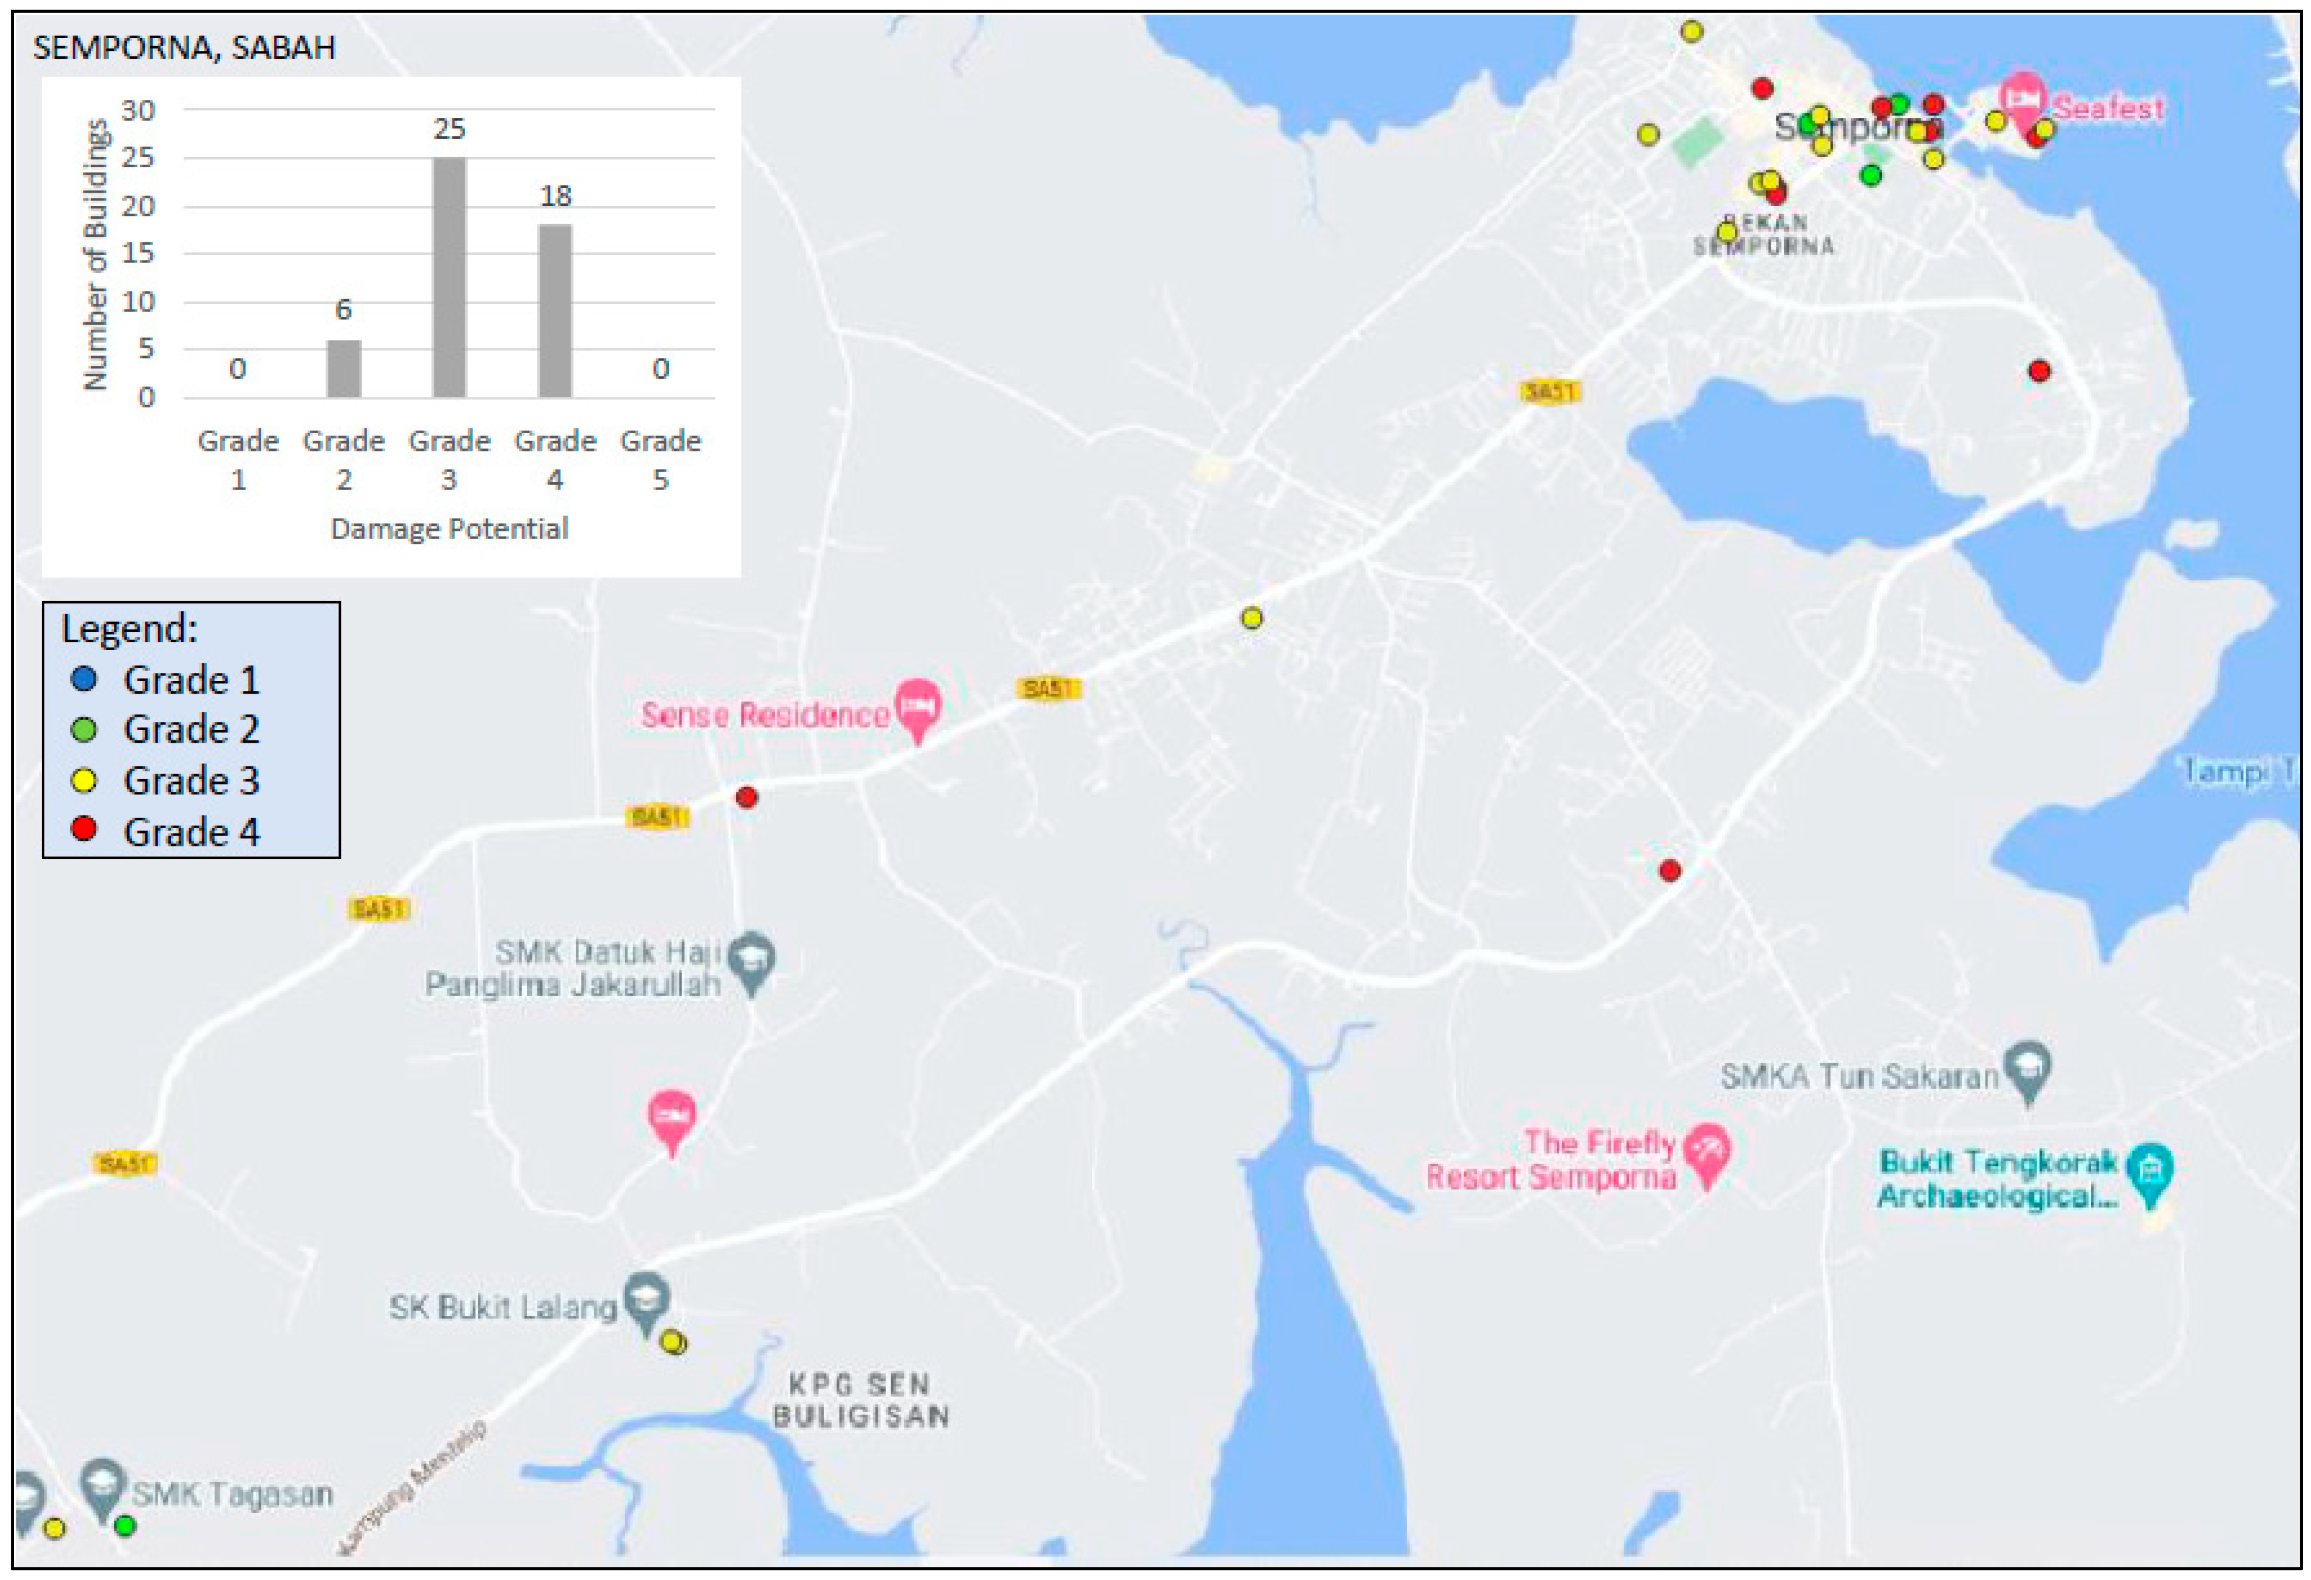The image size is (2311, 1580).
Task: Click the yellow marker below SK Bukit Lalang
Action: (673, 1343)
